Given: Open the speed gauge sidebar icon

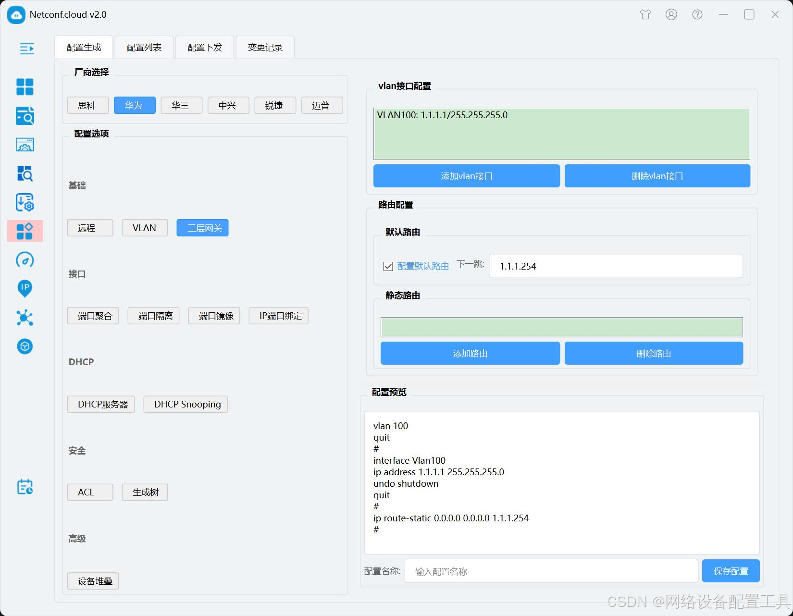Looking at the screenshot, I should [x=25, y=260].
